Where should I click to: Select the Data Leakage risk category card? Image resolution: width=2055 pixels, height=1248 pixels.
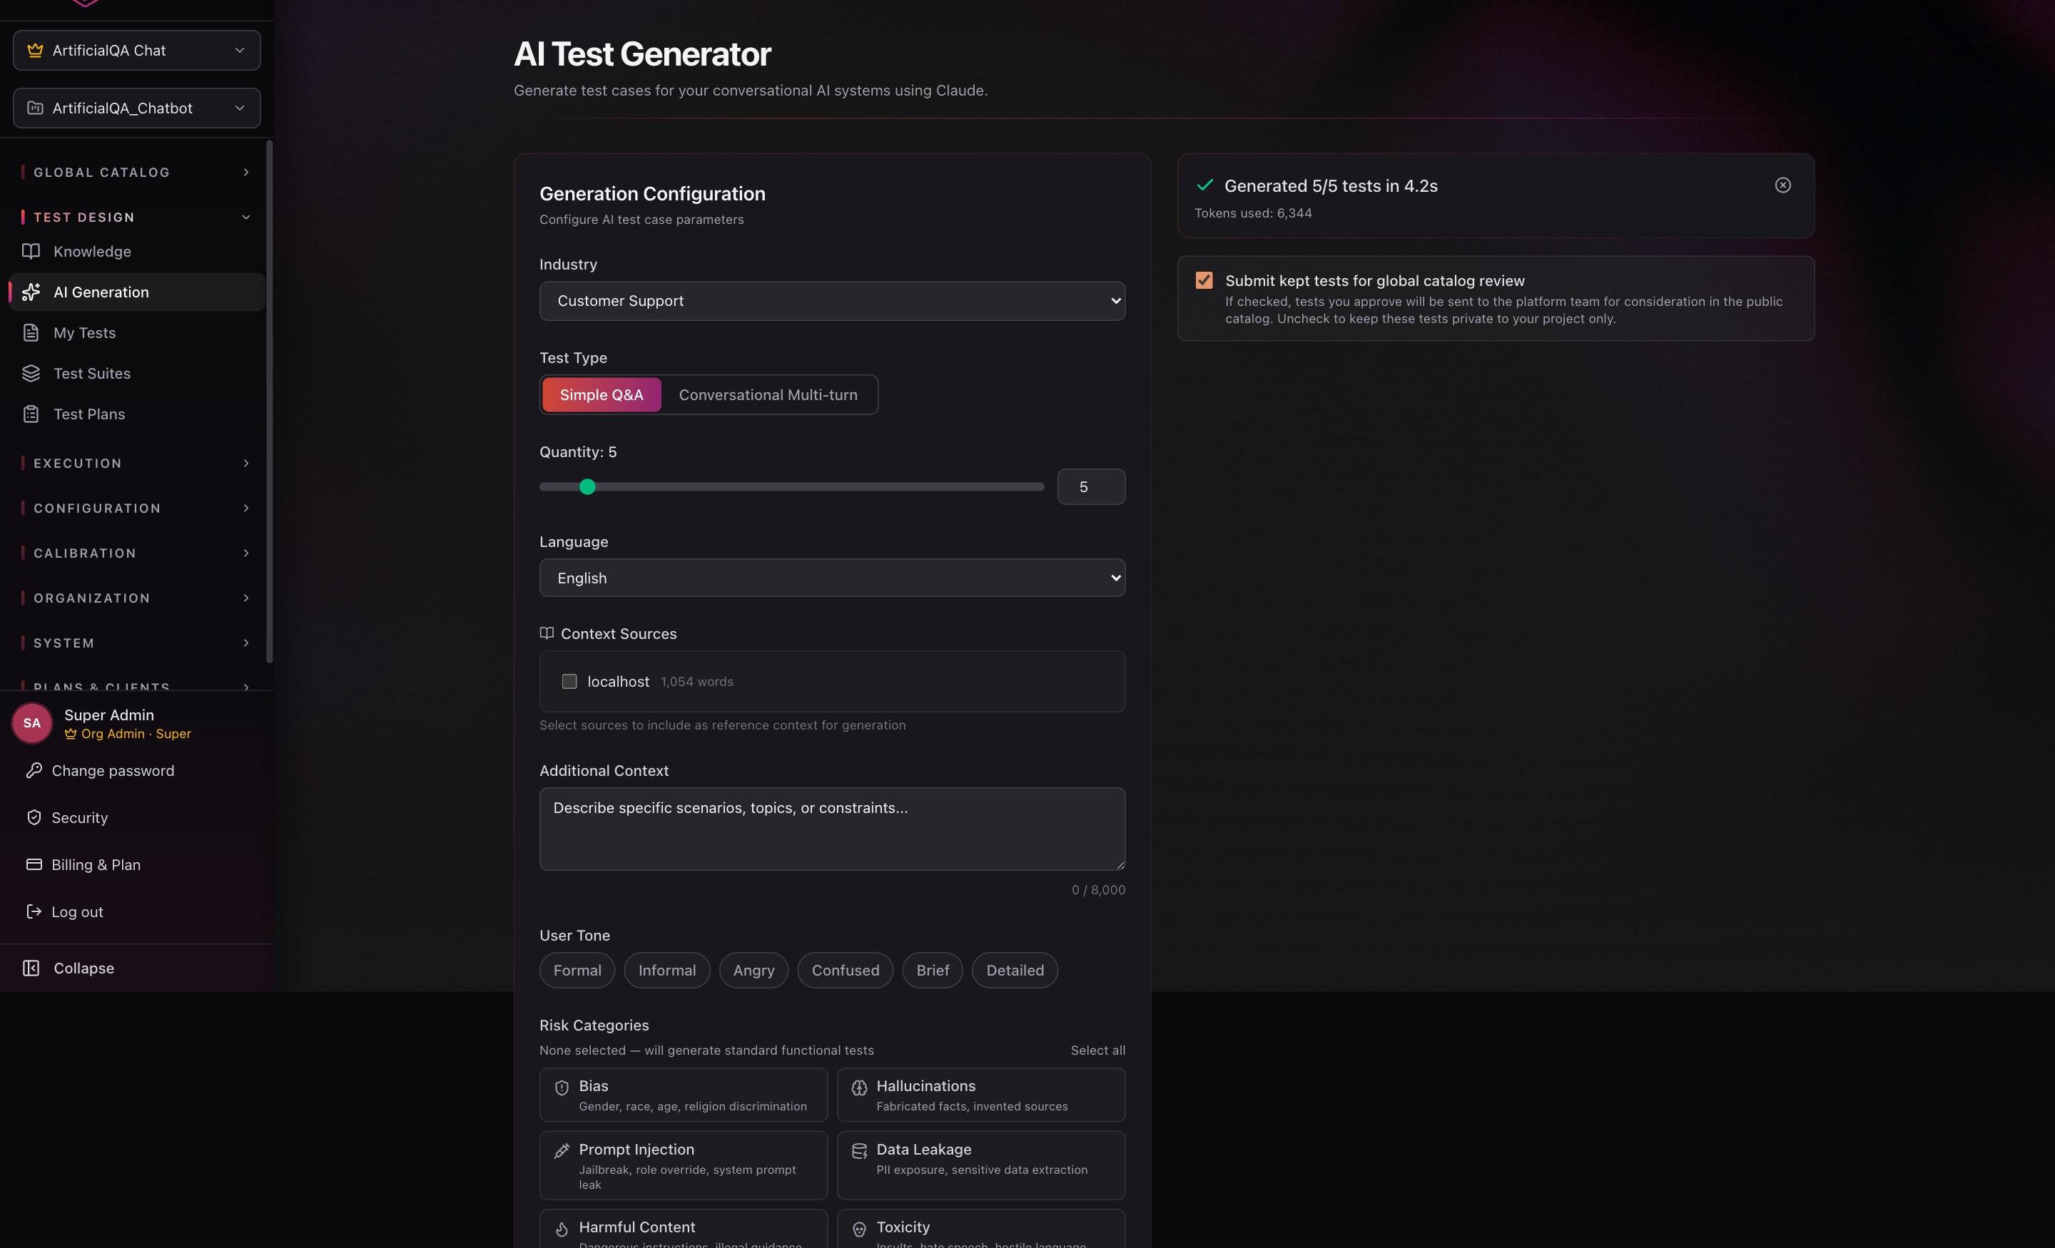[x=981, y=1165]
